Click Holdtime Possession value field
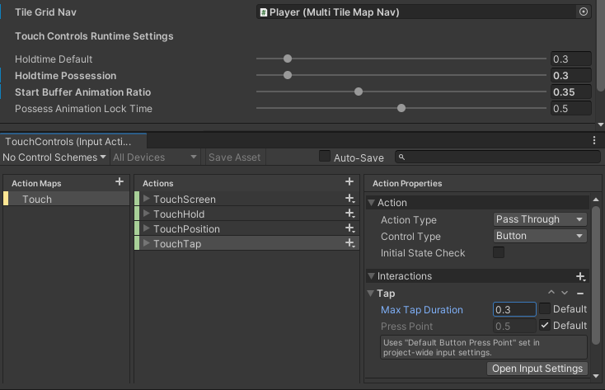Image resolution: width=605 pixels, height=390 pixels. (x=570, y=76)
